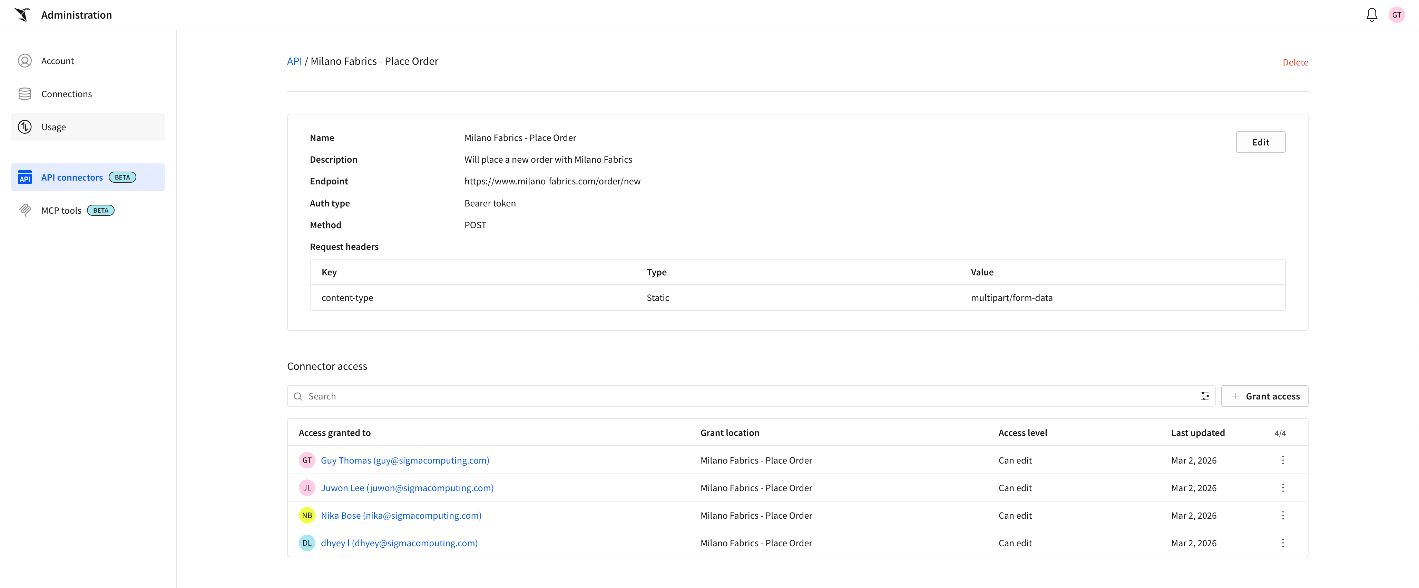Click the Account sidebar icon
This screenshot has width=1419, height=588.
25,61
